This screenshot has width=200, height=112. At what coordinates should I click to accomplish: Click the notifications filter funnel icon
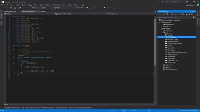coord(159,2)
